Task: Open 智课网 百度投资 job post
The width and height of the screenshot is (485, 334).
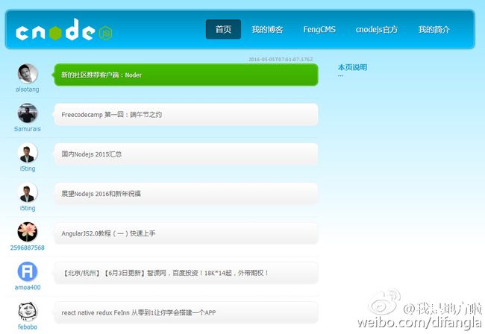Action: (x=187, y=273)
